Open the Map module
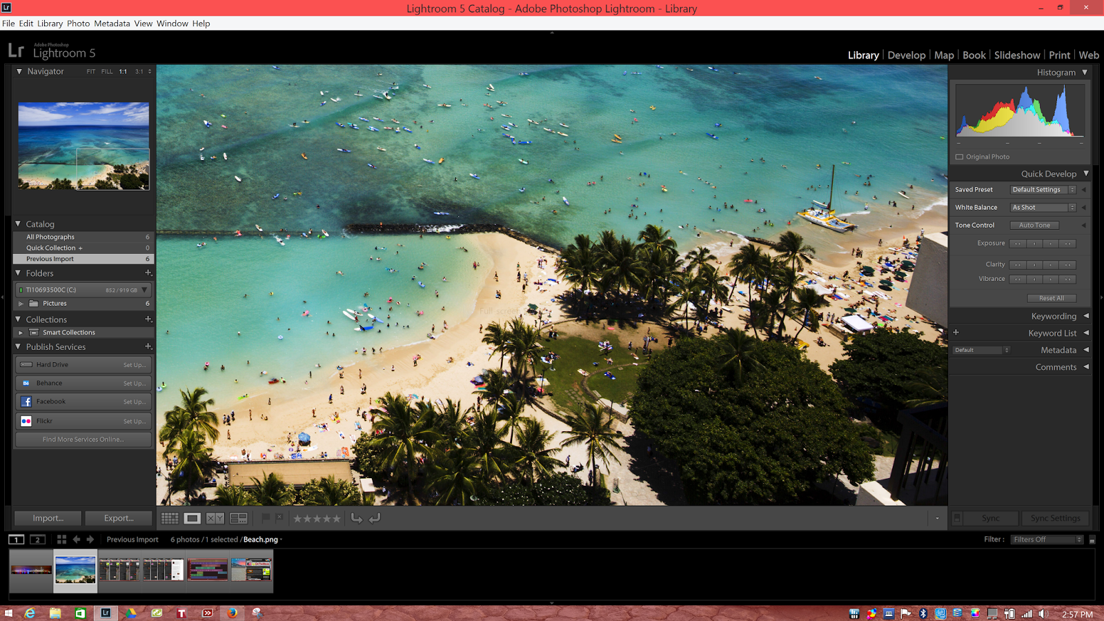 point(944,55)
